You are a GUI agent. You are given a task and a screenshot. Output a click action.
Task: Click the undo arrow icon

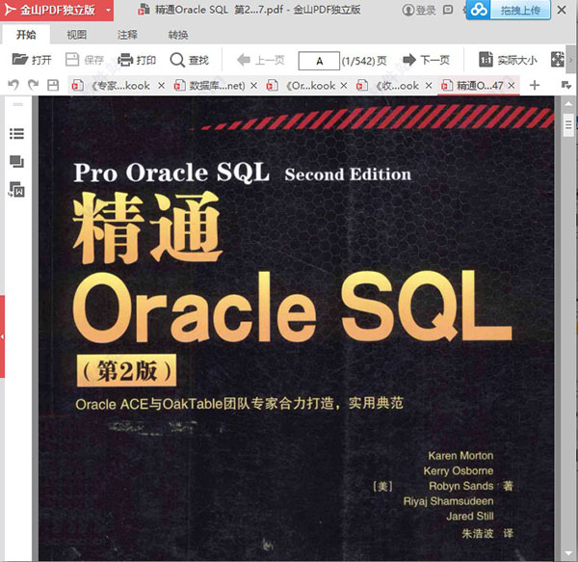13,85
